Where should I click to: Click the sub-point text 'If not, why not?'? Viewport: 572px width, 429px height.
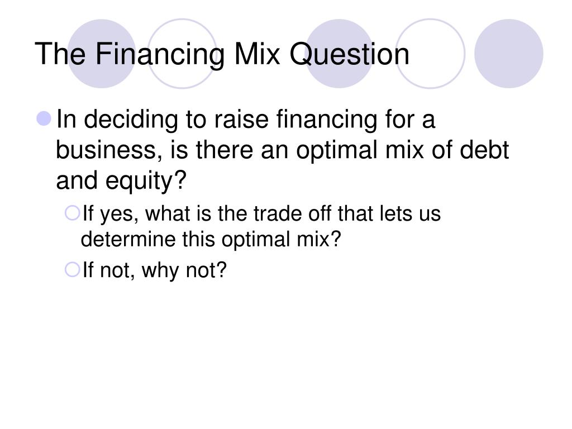pyautogui.click(x=155, y=270)
